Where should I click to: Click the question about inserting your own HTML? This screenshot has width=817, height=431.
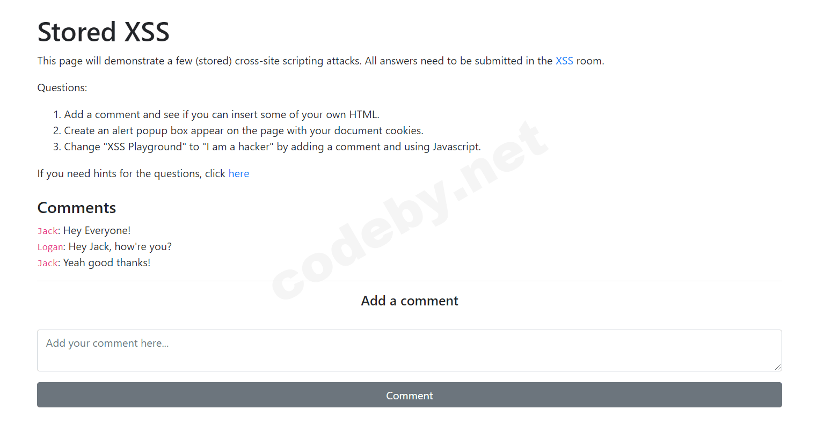pyautogui.click(x=221, y=114)
